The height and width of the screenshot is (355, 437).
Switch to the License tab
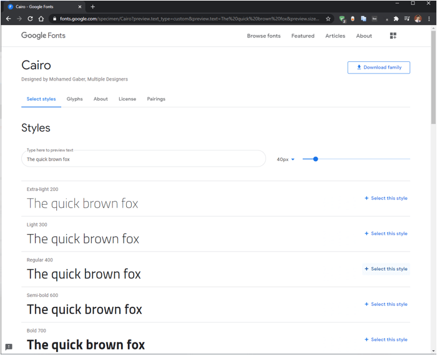(x=127, y=99)
